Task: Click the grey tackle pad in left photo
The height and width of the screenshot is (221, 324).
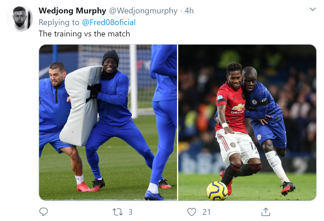Action: [x=81, y=106]
